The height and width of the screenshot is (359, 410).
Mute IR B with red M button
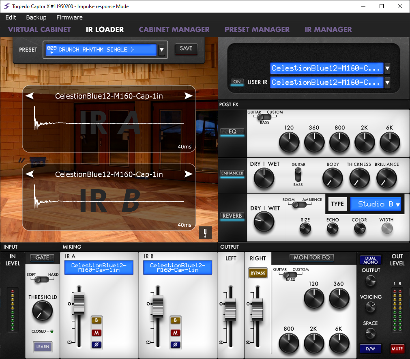pos(176,333)
